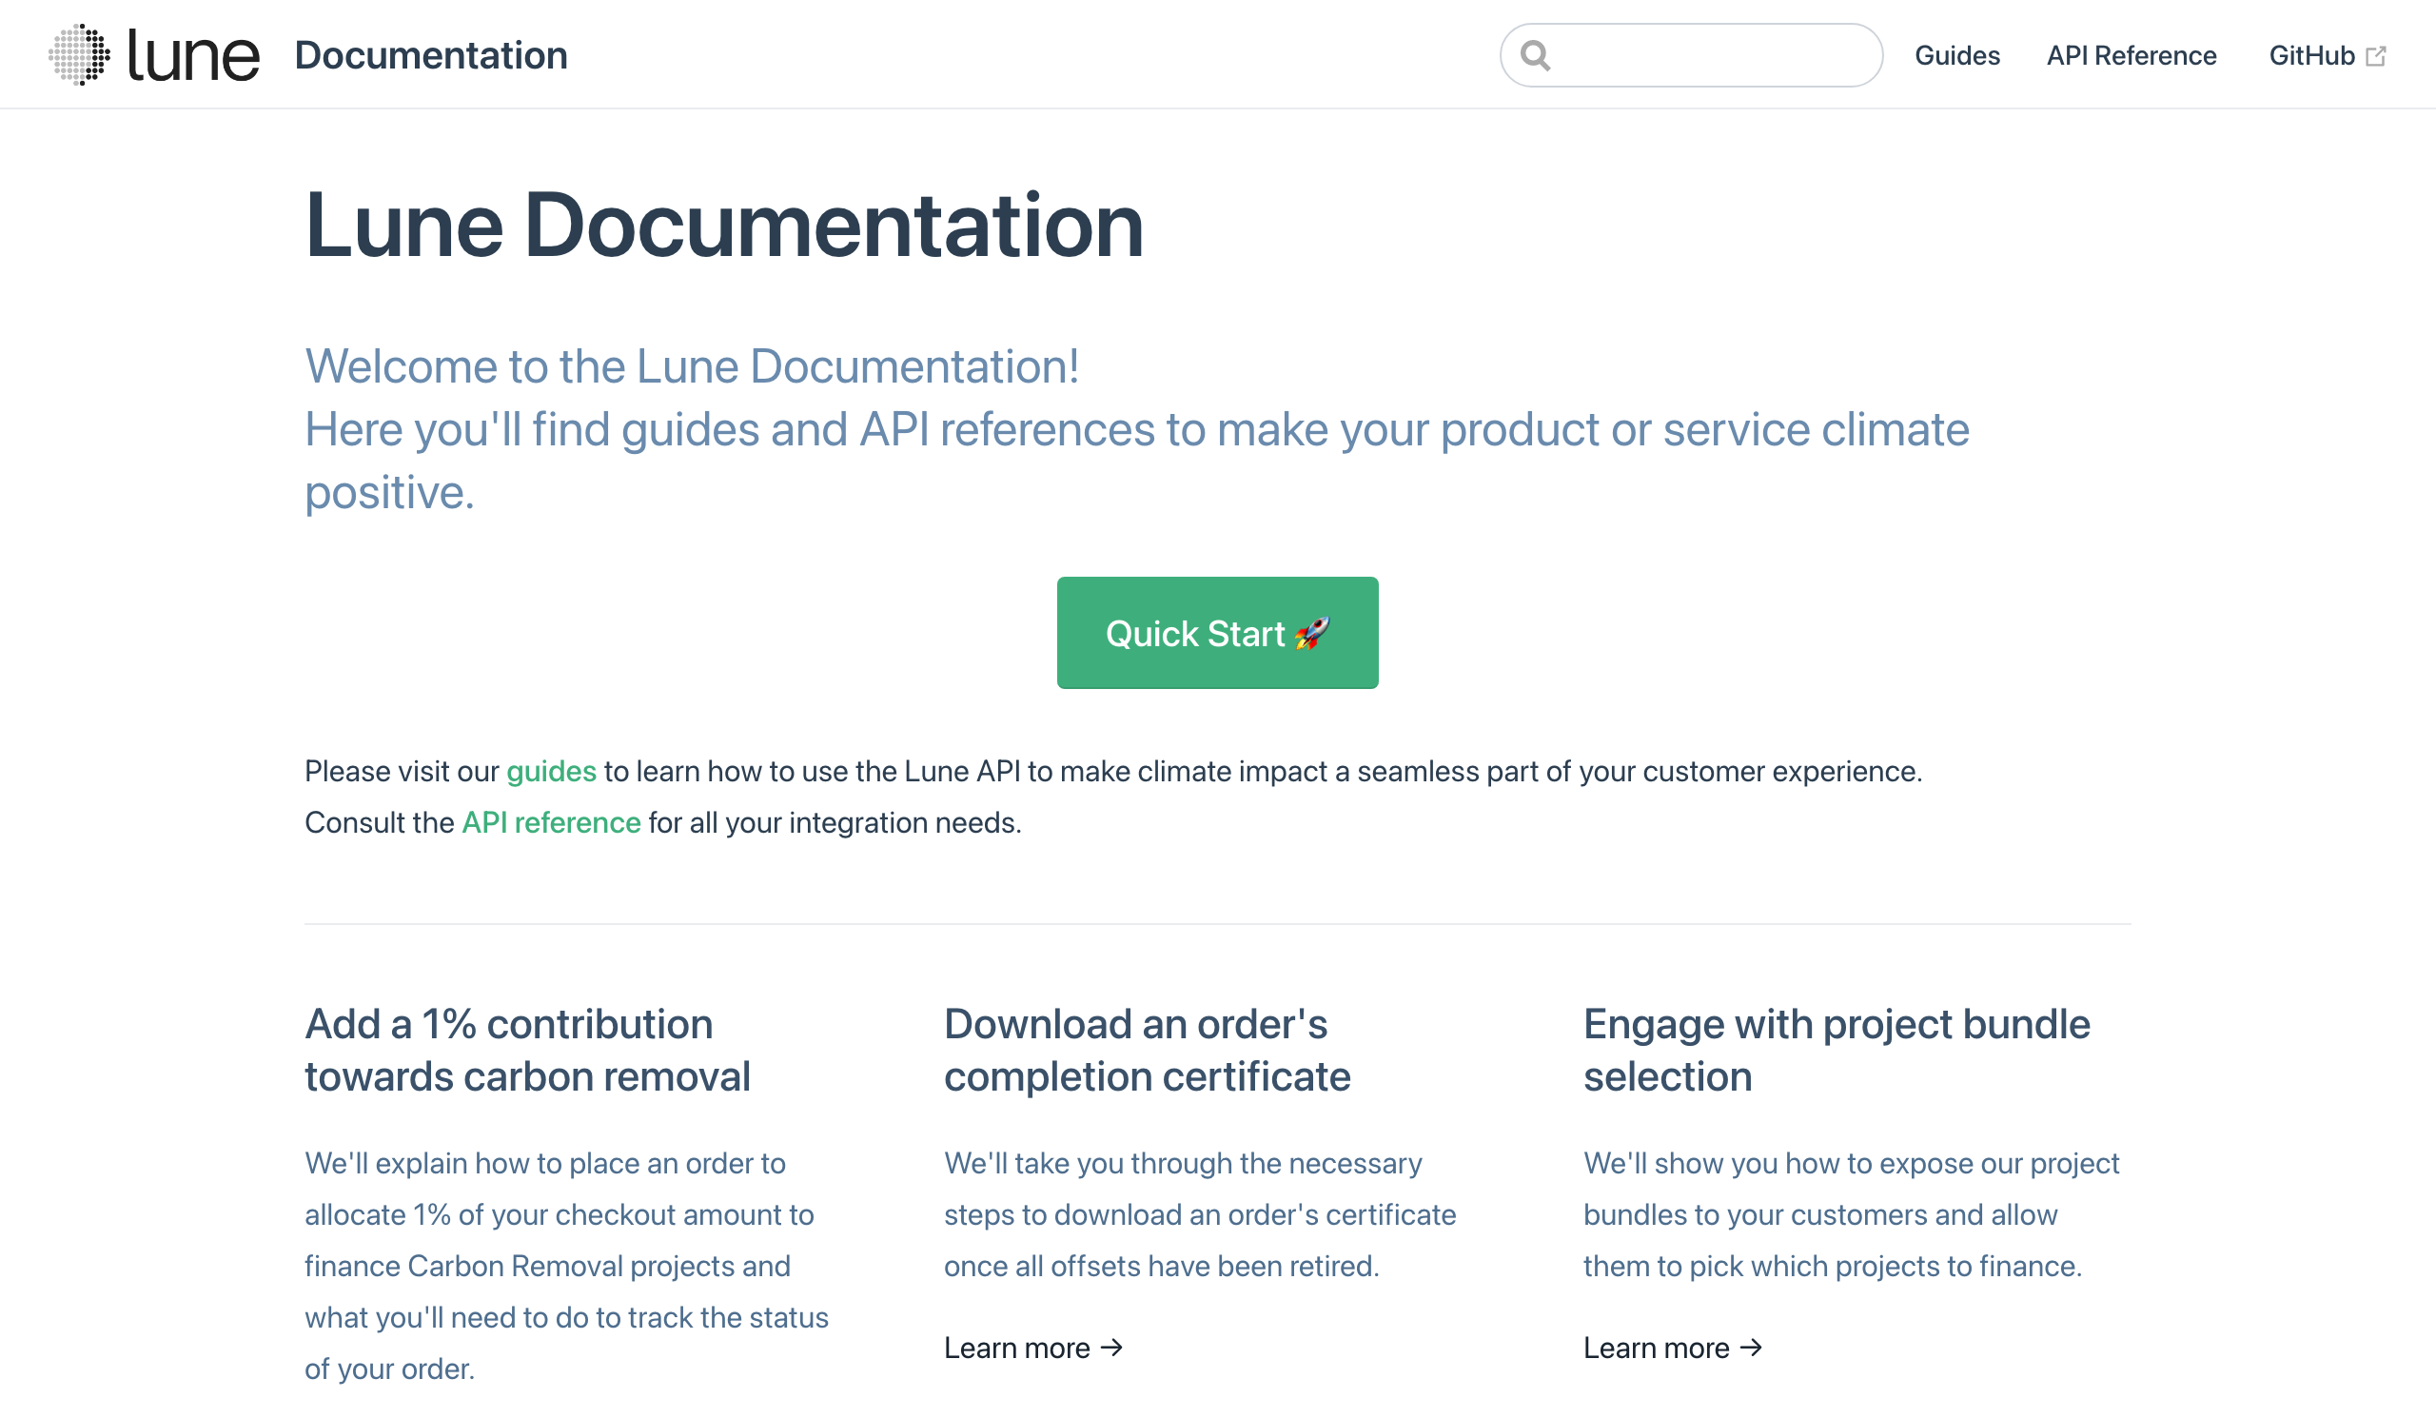Click the Quick Start button
The image size is (2436, 1418).
(1217, 633)
